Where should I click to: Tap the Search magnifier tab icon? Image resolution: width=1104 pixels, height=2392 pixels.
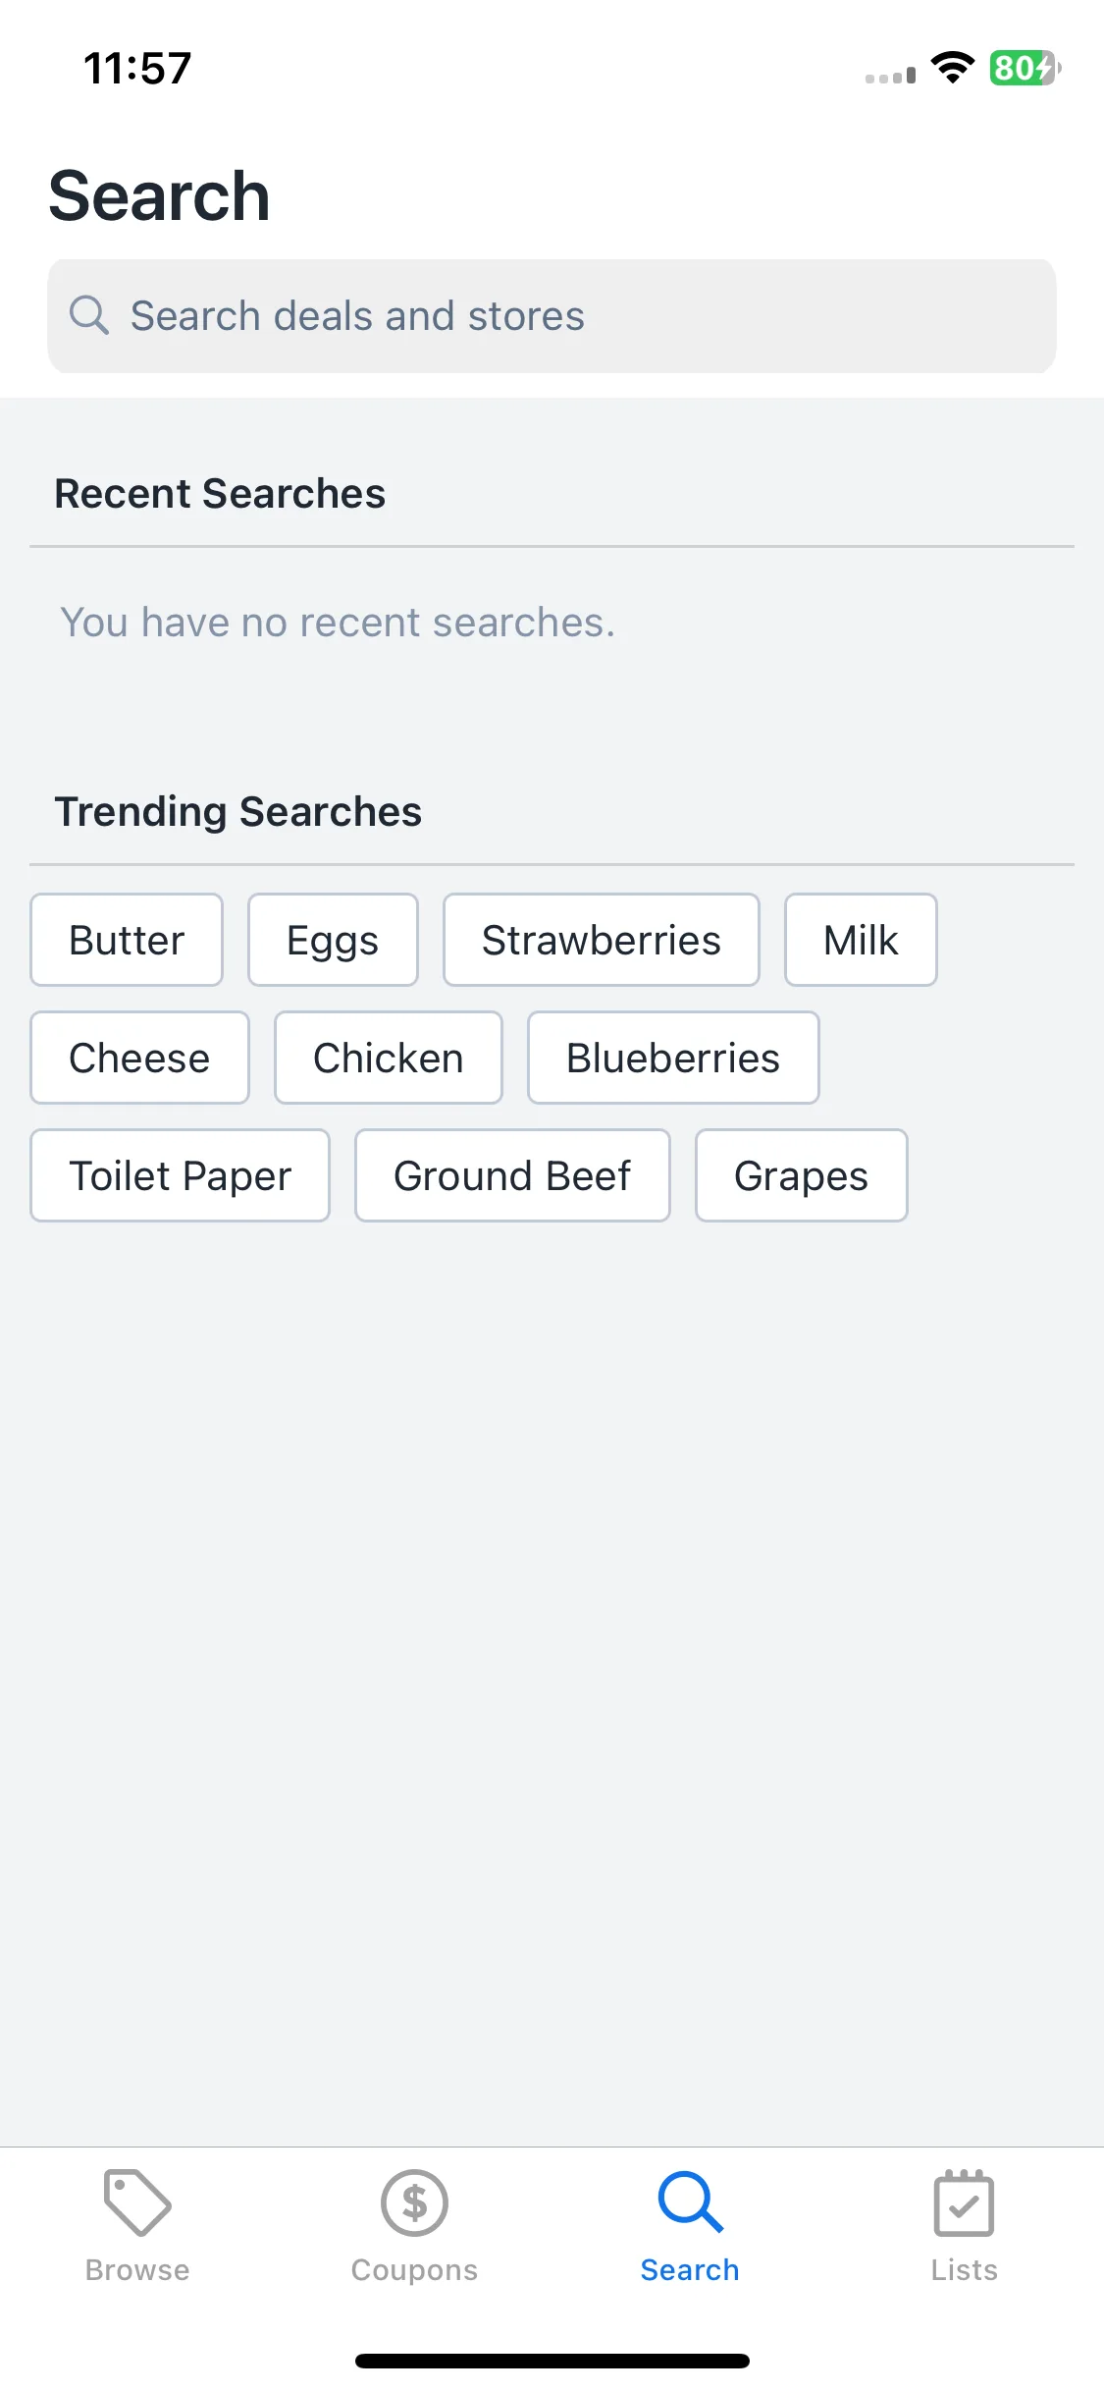pos(690,2202)
